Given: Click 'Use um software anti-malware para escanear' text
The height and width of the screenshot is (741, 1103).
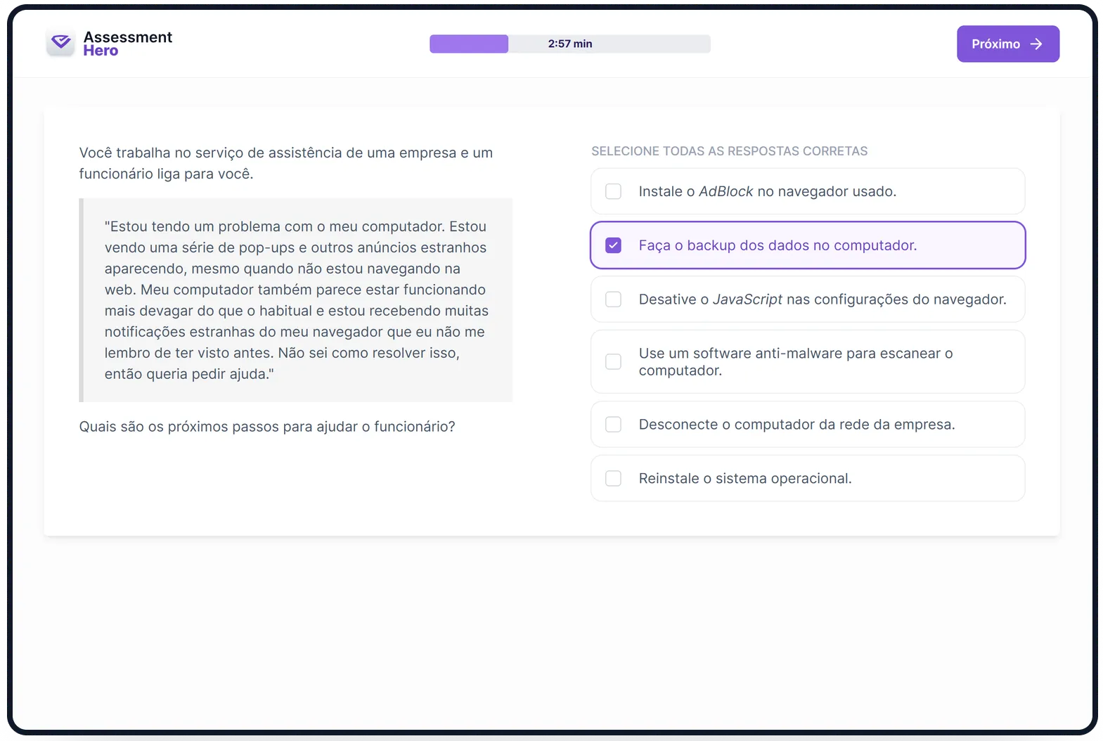Looking at the screenshot, I should click(x=796, y=361).
